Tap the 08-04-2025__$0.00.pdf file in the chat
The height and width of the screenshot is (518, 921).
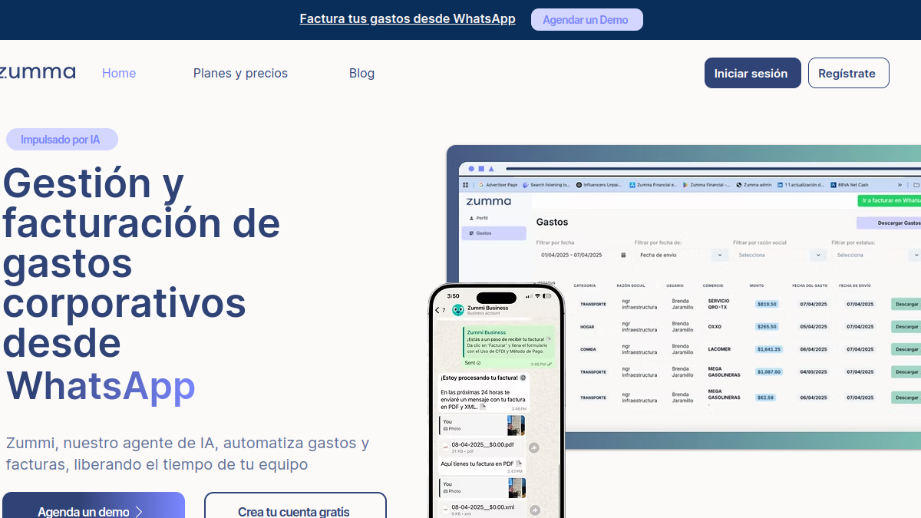483,448
